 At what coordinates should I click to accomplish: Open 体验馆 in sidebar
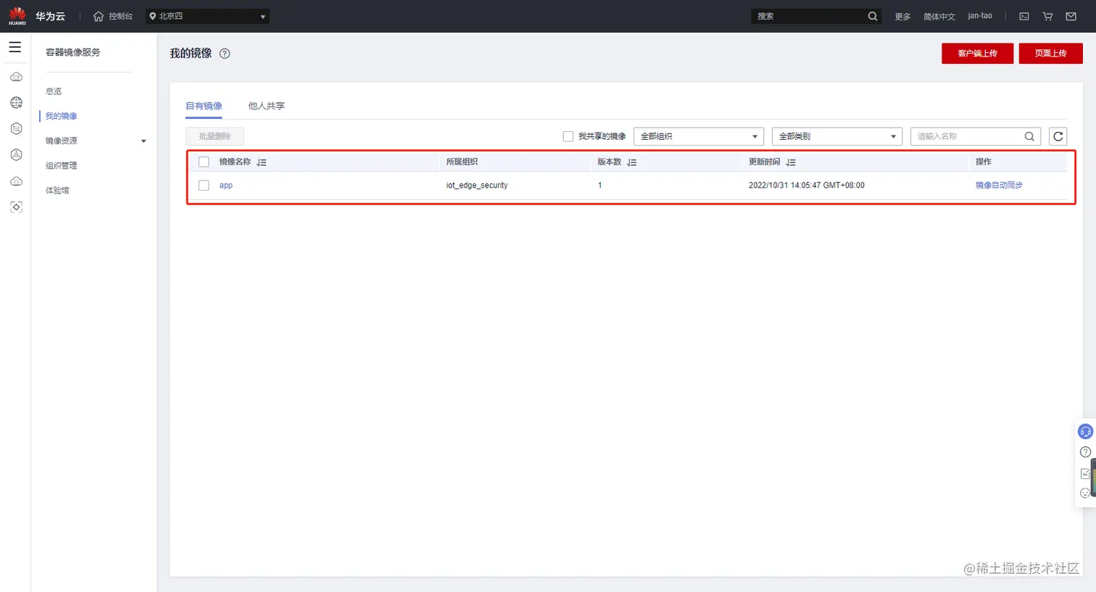[x=57, y=190]
